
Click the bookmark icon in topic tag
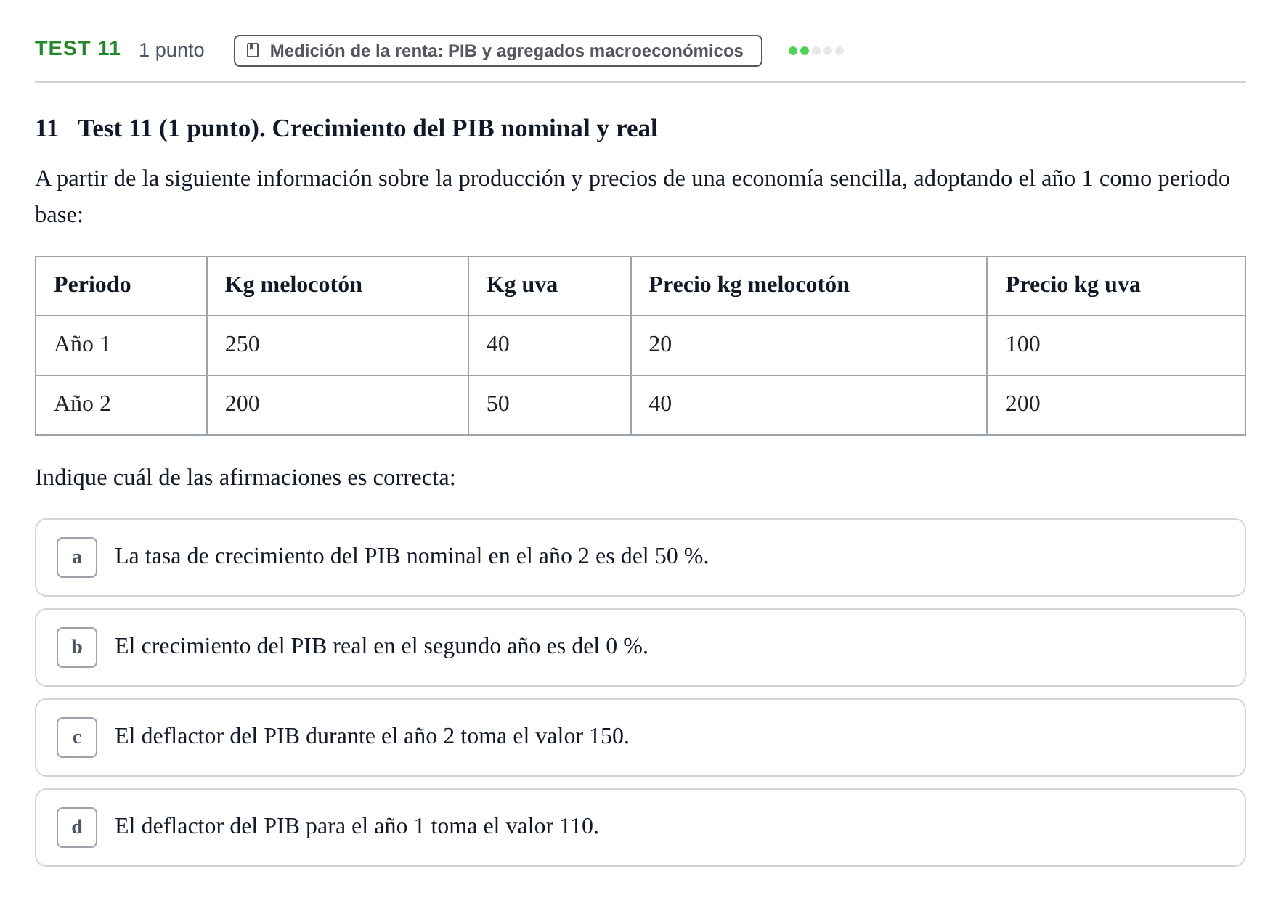pos(253,50)
